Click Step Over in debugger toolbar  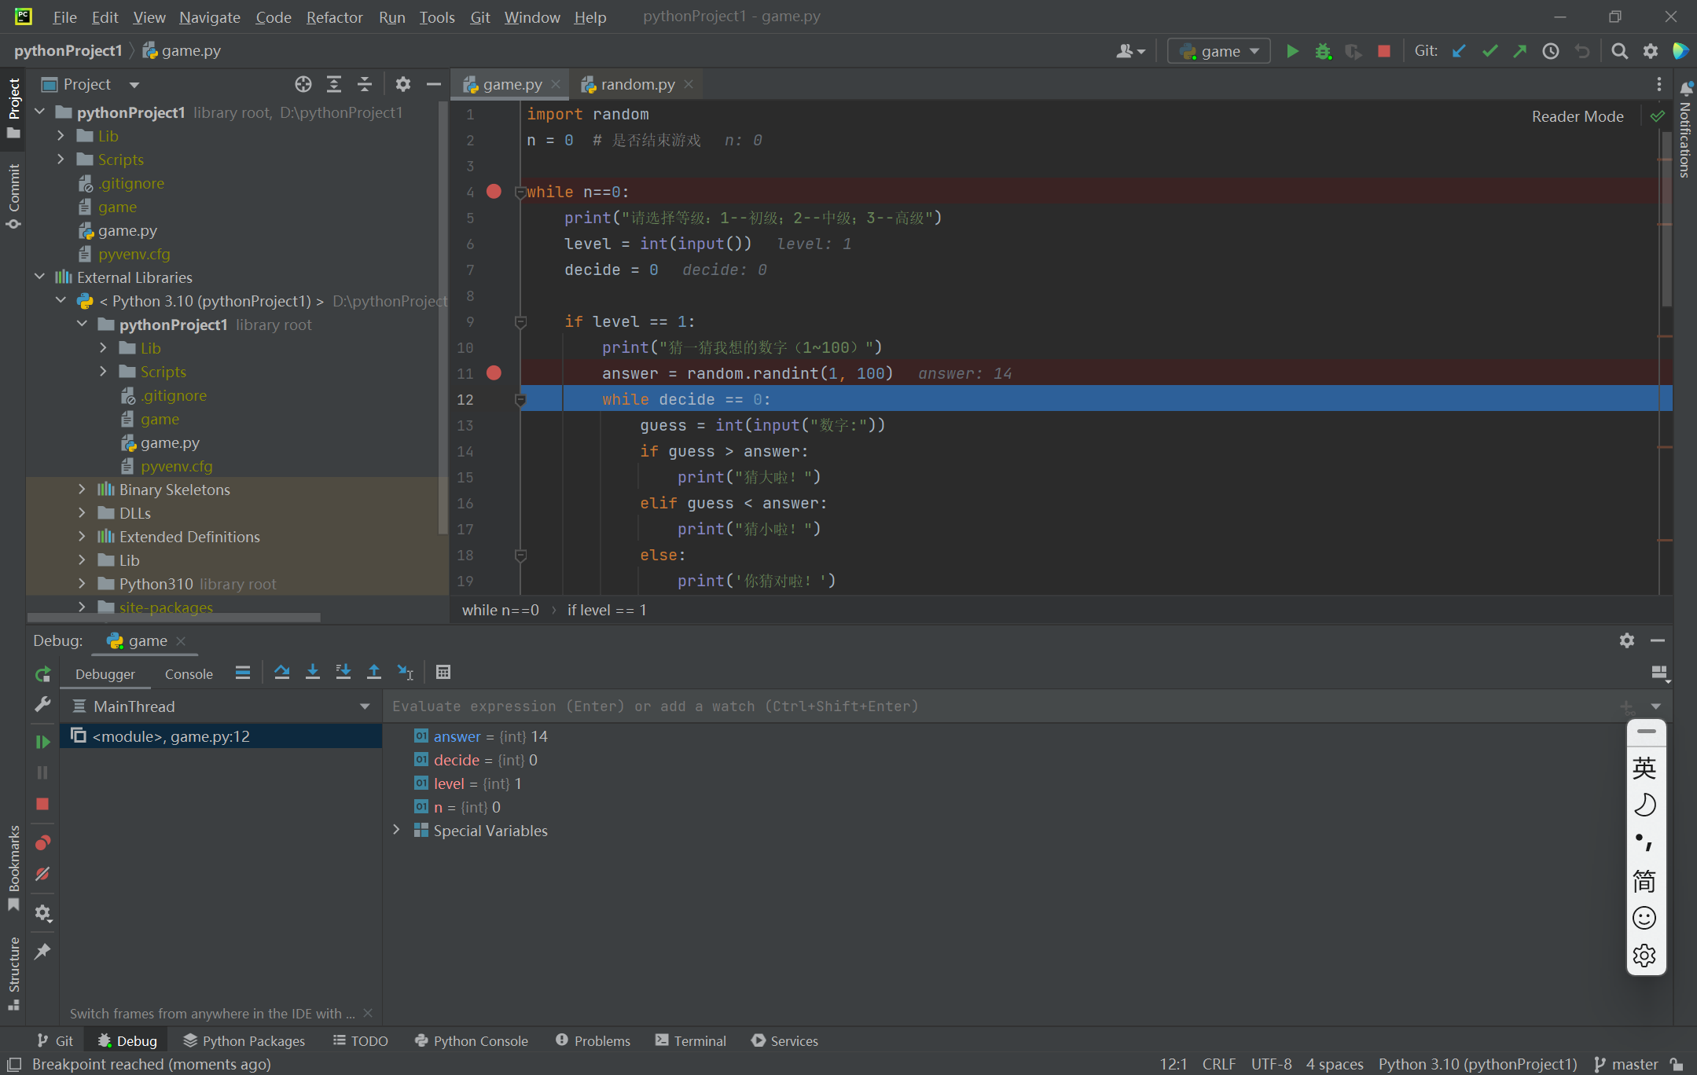click(281, 672)
